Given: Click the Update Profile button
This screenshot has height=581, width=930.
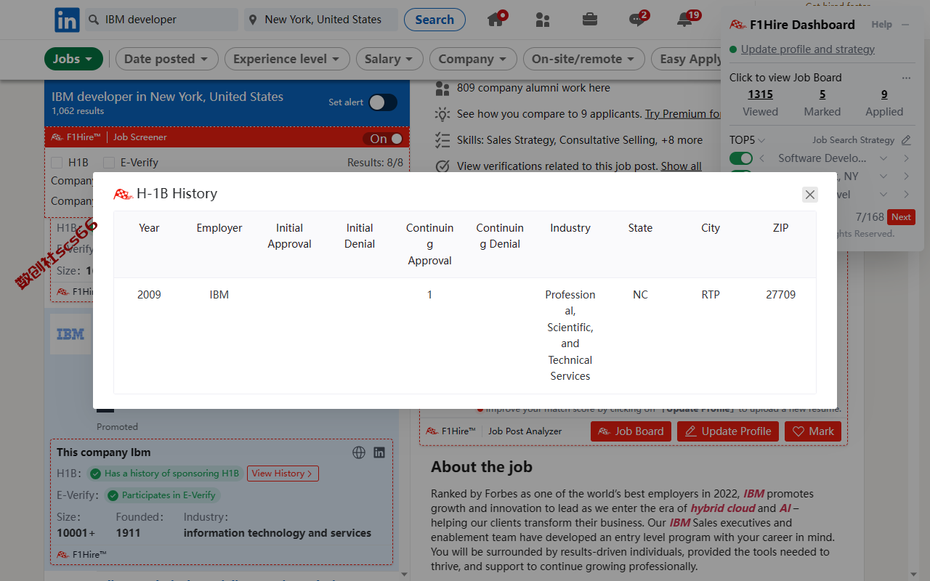Looking at the screenshot, I should (728, 431).
